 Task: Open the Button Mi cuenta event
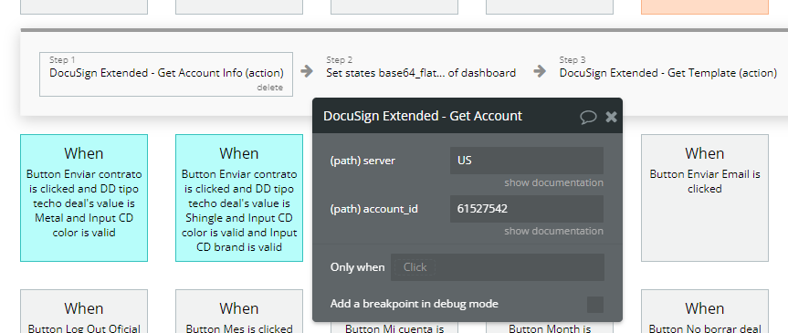tap(394, 328)
